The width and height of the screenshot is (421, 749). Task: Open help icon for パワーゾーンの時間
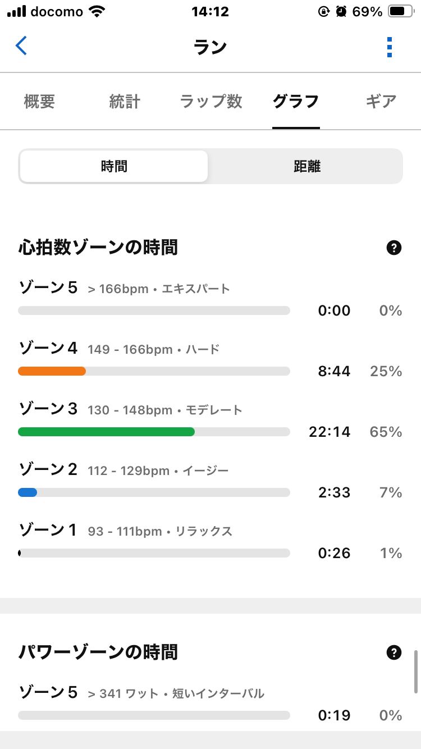(394, 652)
